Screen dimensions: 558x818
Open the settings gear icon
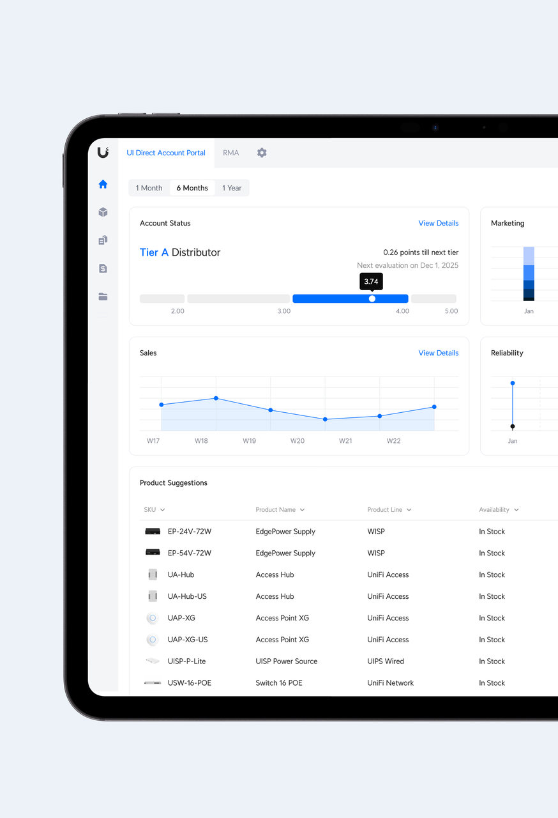tap(262, 153)
